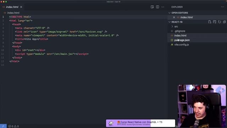Show errors and warnings count in status bar
Image resolution: width=227 pixels, height=128 pixels.
tap(13, 126)
